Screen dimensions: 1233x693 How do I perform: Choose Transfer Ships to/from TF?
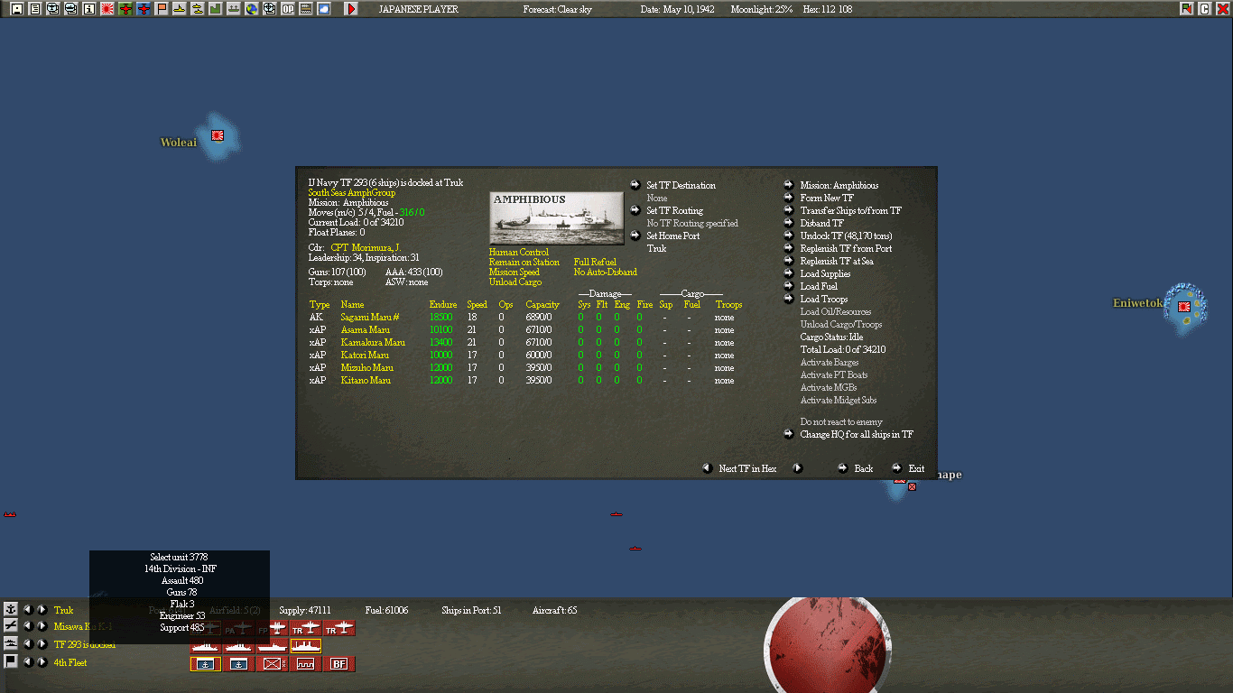click(x=850, y=211)
